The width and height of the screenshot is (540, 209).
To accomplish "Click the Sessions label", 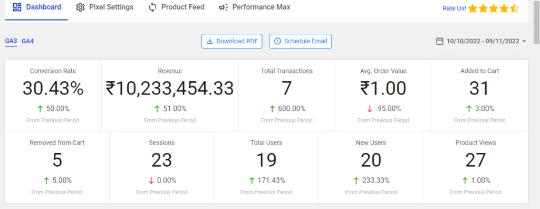I will [x=161, y=143].
